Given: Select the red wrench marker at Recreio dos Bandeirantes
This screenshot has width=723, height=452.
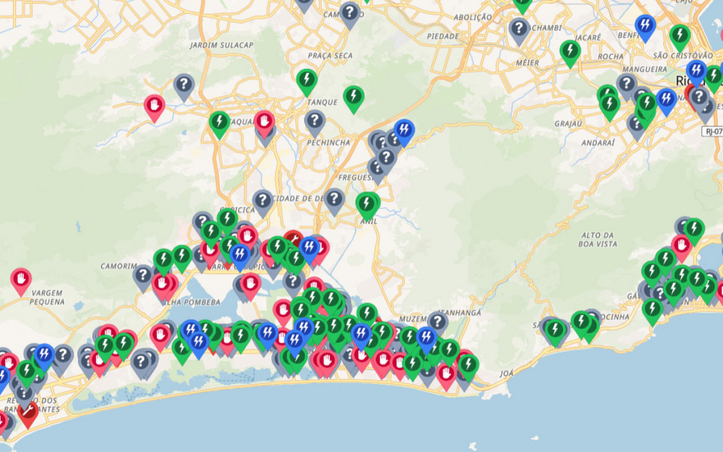Looking at the screenshot, I should 28,412.
